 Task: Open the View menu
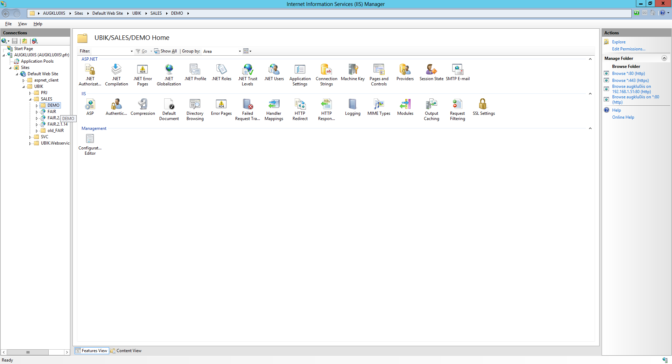(22, 24)
